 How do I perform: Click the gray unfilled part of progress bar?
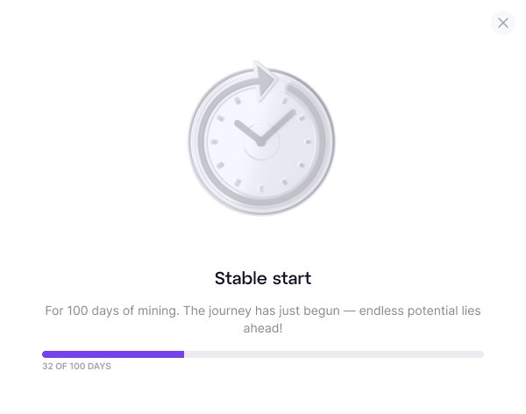pos(334,354)
